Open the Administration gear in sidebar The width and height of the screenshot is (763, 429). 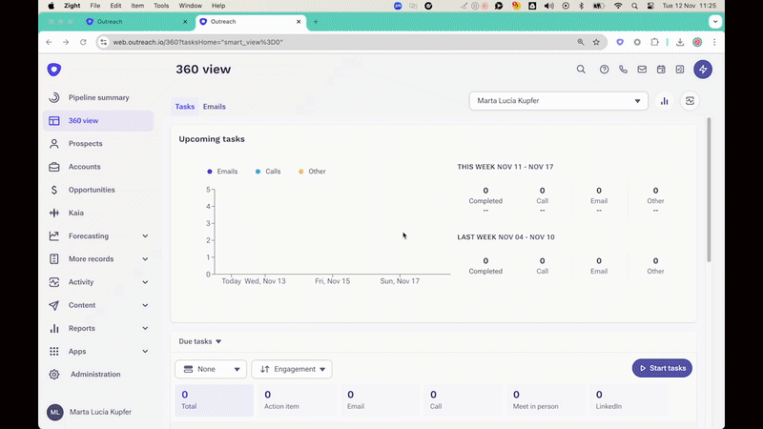(94, 375)
